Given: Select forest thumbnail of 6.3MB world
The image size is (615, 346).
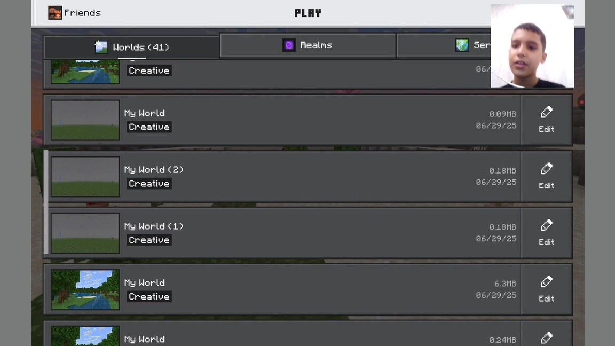Looking at the screenshot, I should (85, 289).
